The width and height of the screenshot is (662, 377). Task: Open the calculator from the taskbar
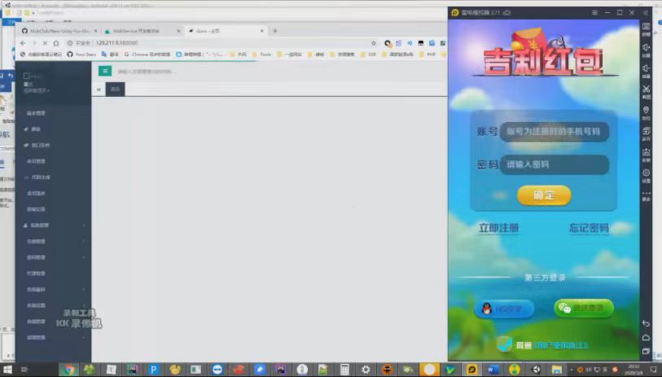pos(344,370)
